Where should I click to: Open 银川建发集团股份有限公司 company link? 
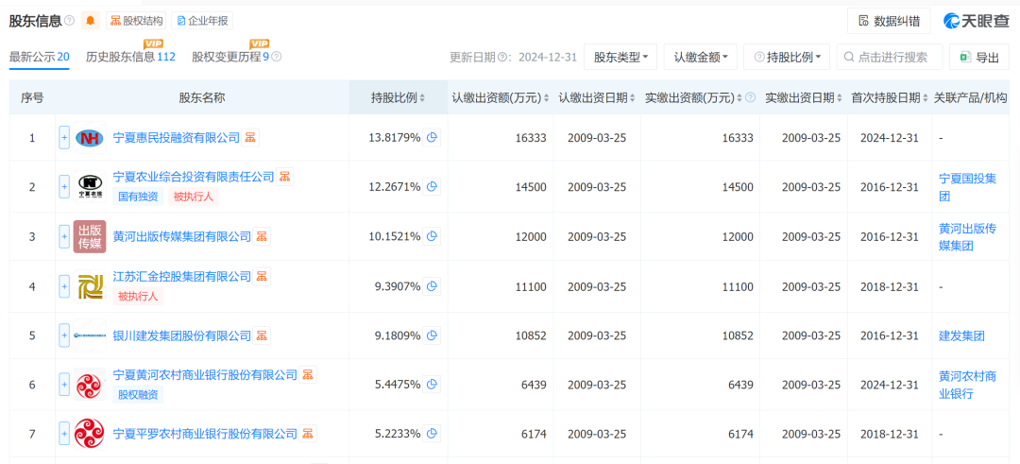point(182,335)
